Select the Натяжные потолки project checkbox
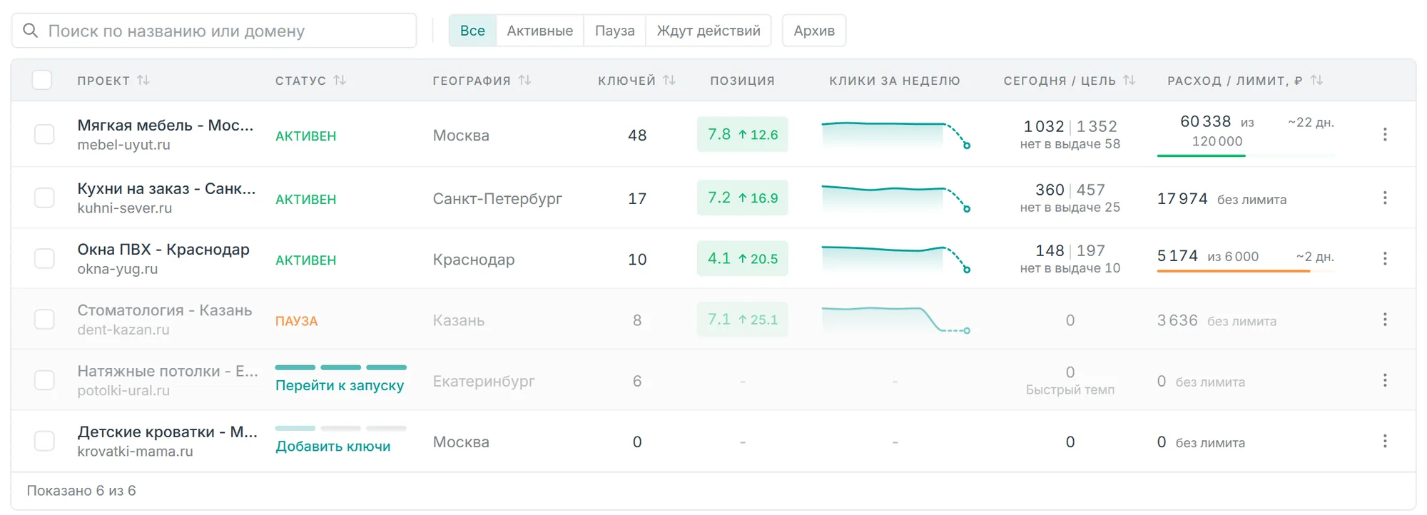This screenshot has height=515, width=1427. 44,380
